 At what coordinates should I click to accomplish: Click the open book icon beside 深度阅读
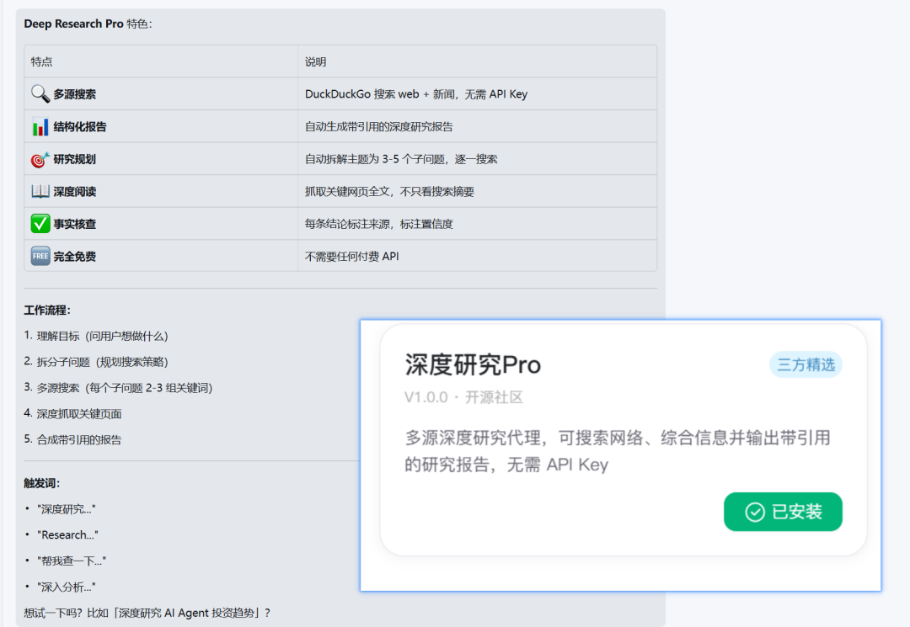click(40, 191)
